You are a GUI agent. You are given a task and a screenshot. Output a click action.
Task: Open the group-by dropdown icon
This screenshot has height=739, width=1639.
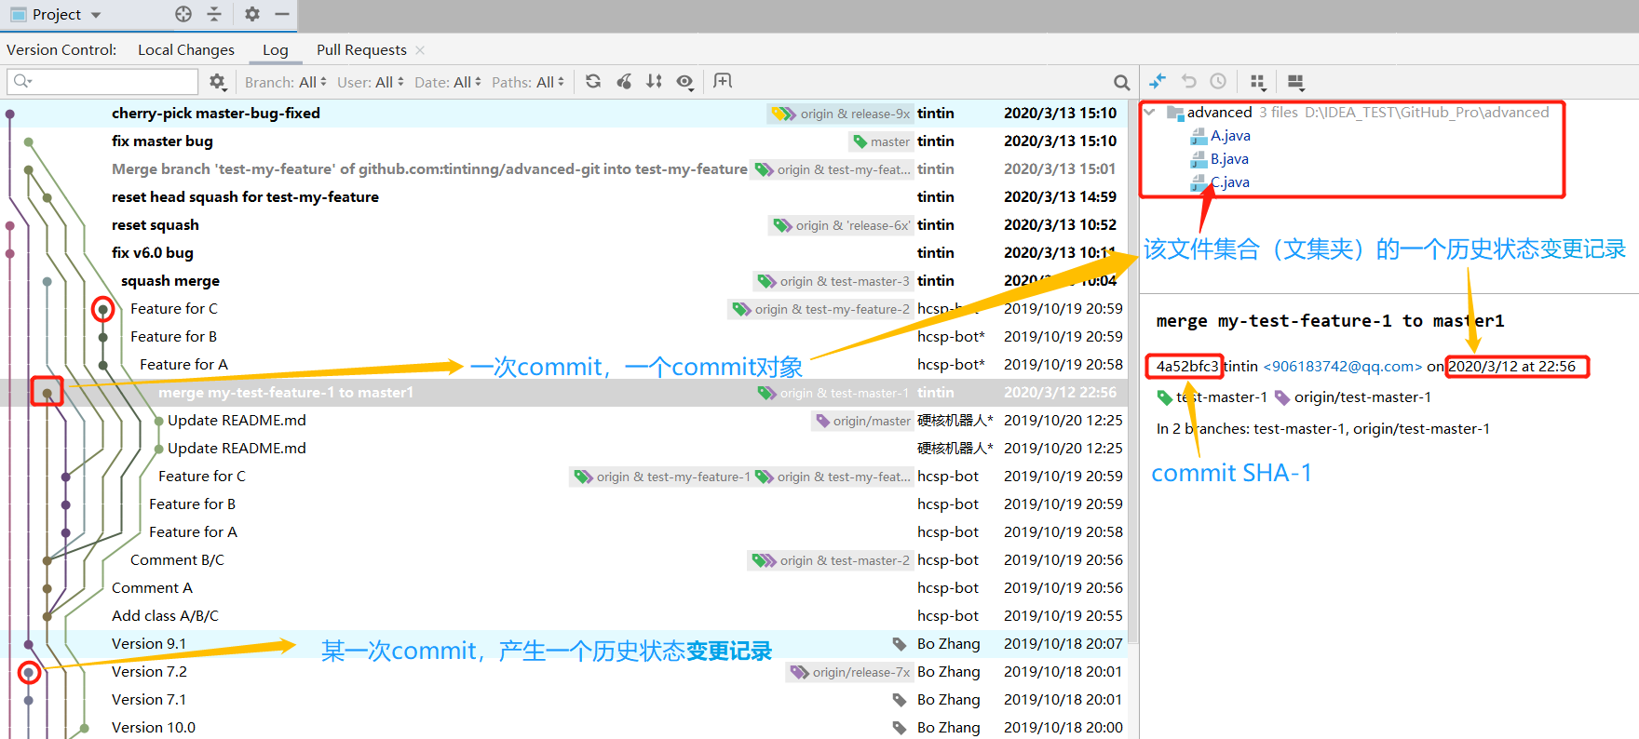coord(1258,82)
